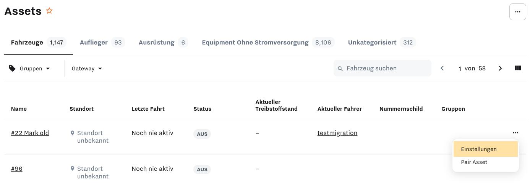Viewport: 530px width, 186px height.
Task: Open the #96 vehicle link
Action: [17, 169]
